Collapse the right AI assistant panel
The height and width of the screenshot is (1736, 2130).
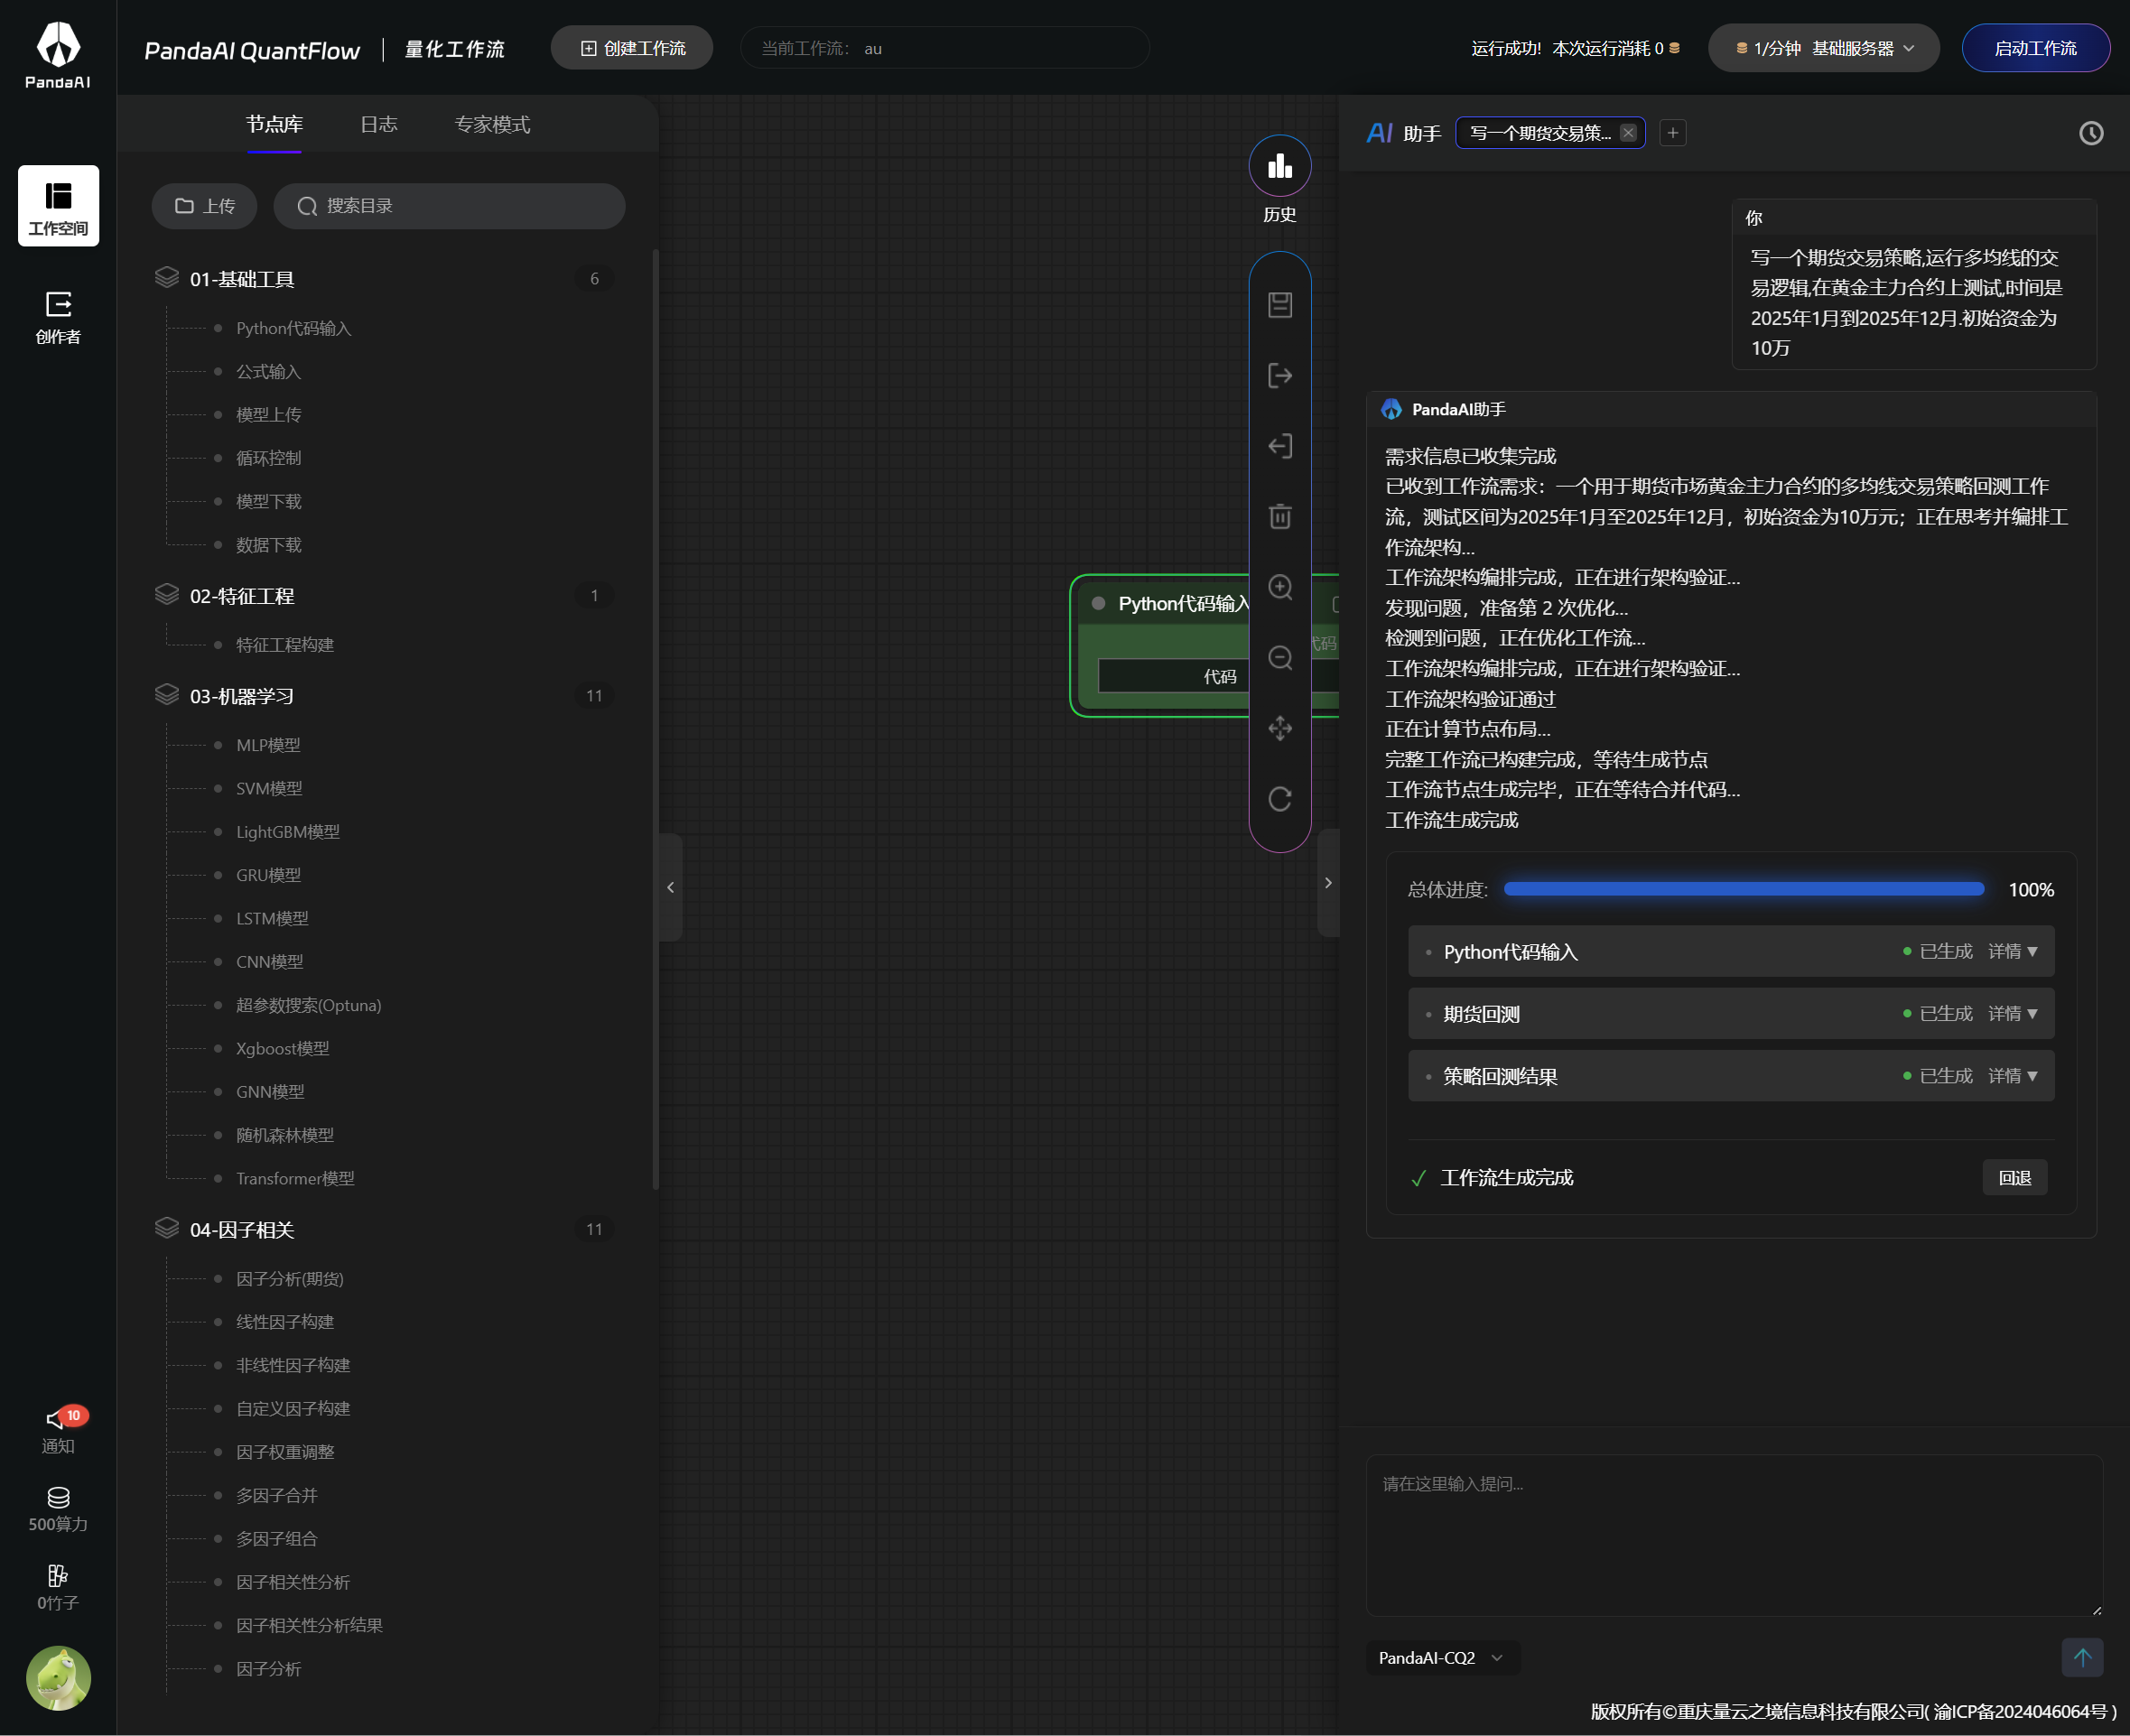coord(1328,883)
